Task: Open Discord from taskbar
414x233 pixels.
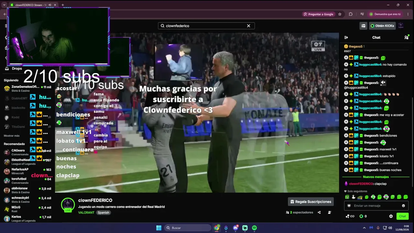Action: (x=235, y=228)
